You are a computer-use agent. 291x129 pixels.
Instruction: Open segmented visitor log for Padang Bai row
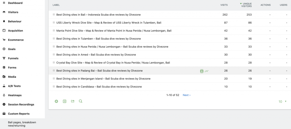click(x=202, y=71)
